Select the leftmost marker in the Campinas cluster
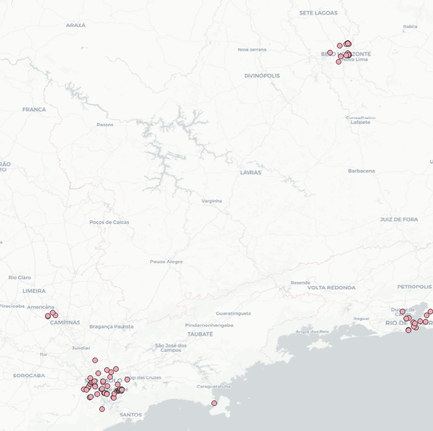 48,316
